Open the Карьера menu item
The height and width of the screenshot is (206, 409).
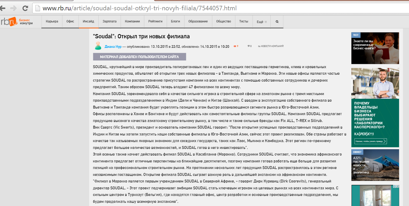52,22
